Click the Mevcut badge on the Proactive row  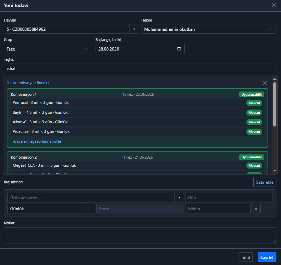click(254, 132)
